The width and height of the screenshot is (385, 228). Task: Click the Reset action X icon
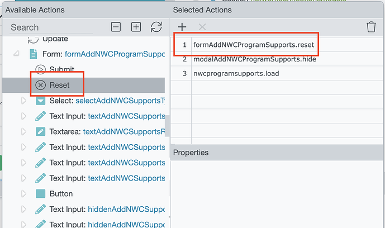coord(40,85)
